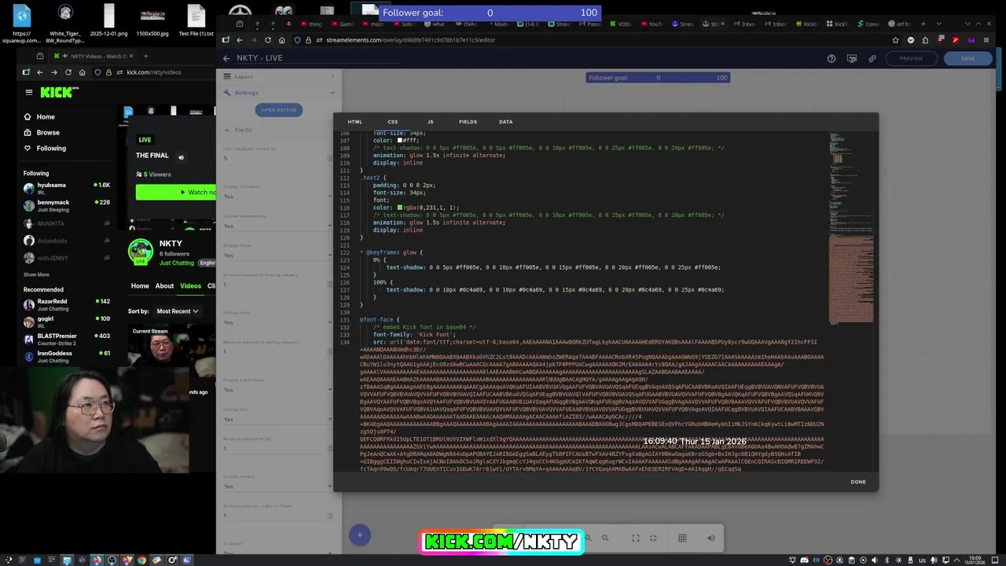1006x566 pixels.
Task: Click Home icon in Kick browser toolbar
Action: pos(82,72)
